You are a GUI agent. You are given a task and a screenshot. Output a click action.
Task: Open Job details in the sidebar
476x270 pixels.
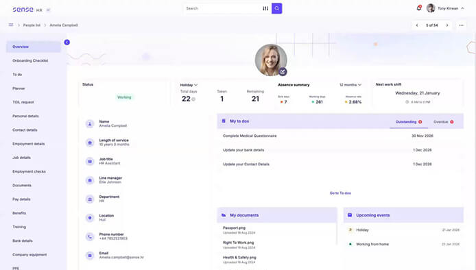(21, 158)
